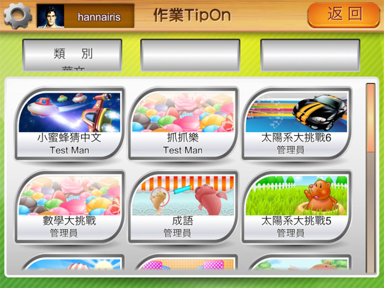Viewport: 384px width, 288px height.
Task: Click the black striped race car image
Action: click(x=319, y=112)
